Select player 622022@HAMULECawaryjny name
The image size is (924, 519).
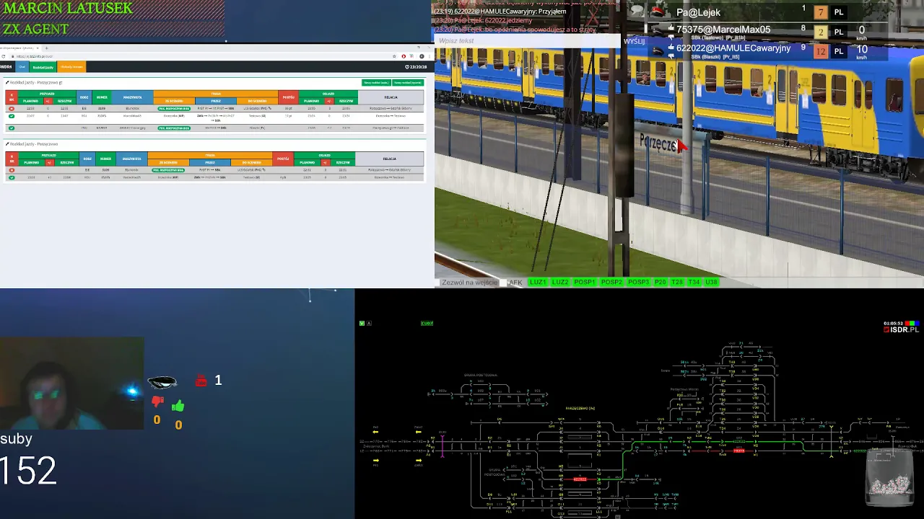click(733, 48)
